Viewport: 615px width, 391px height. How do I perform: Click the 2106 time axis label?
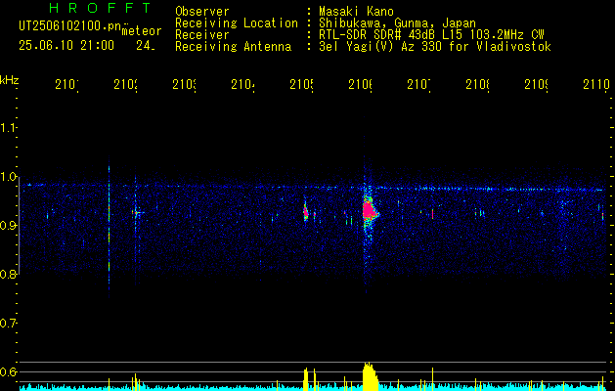coord(361,85)
